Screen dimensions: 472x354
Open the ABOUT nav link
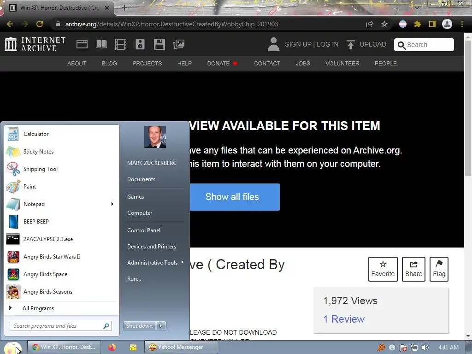[x=77, y=64]
